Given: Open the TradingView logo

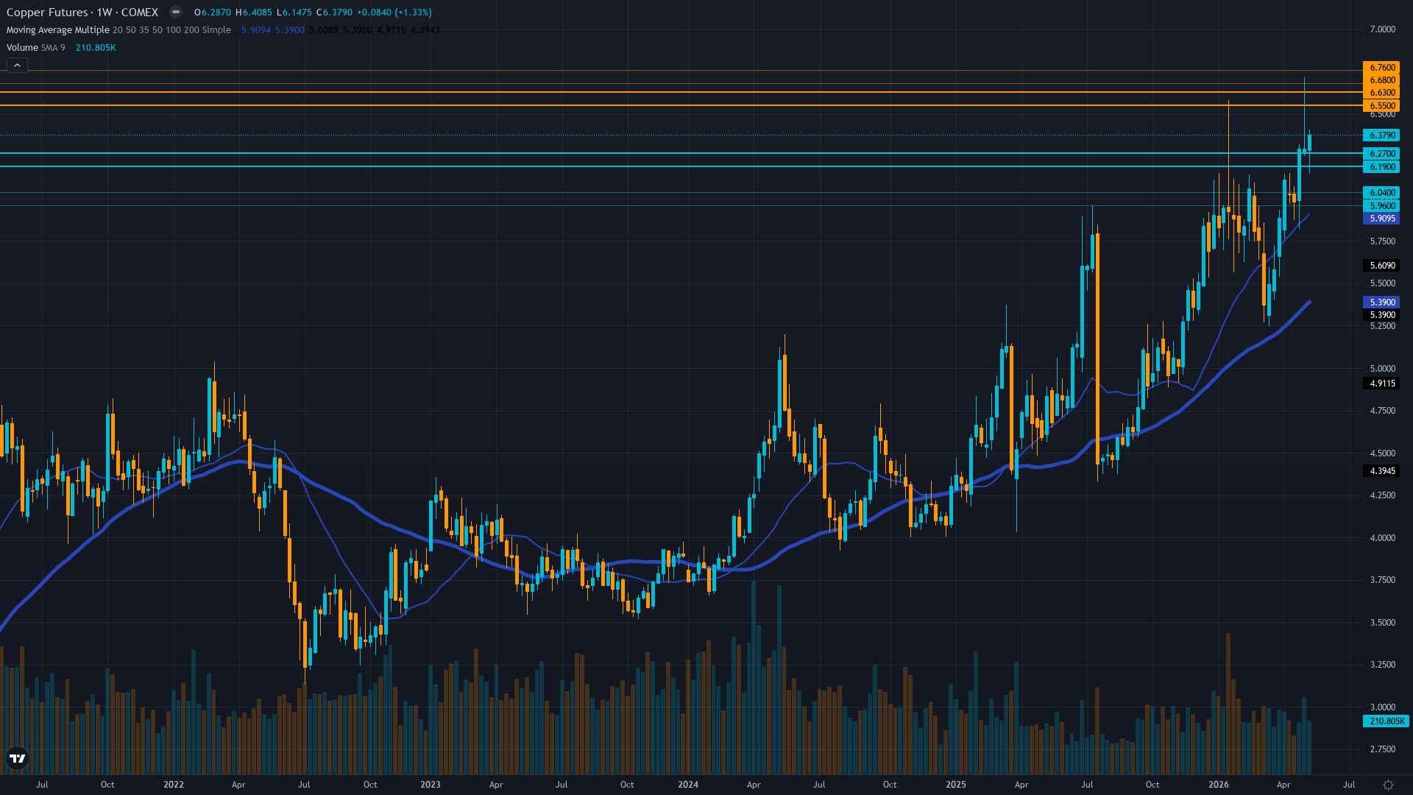Looking at the screenshot, I should (x=17, y=758).
